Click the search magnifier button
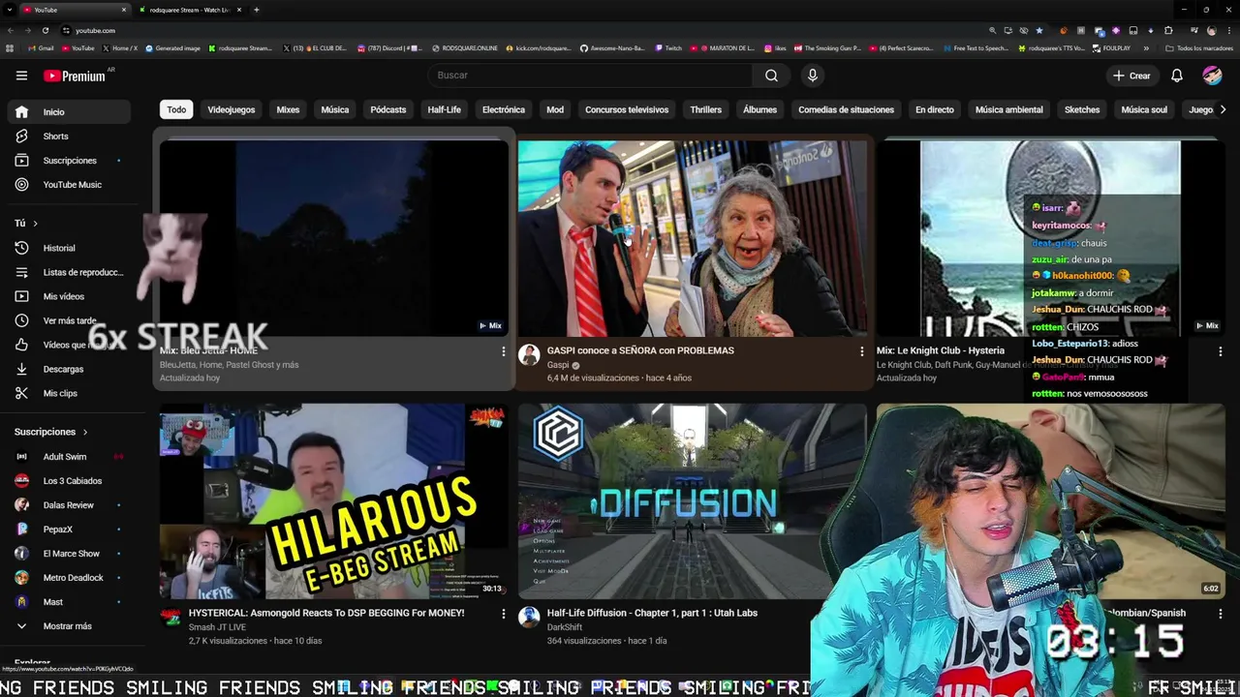 (771, 76)
